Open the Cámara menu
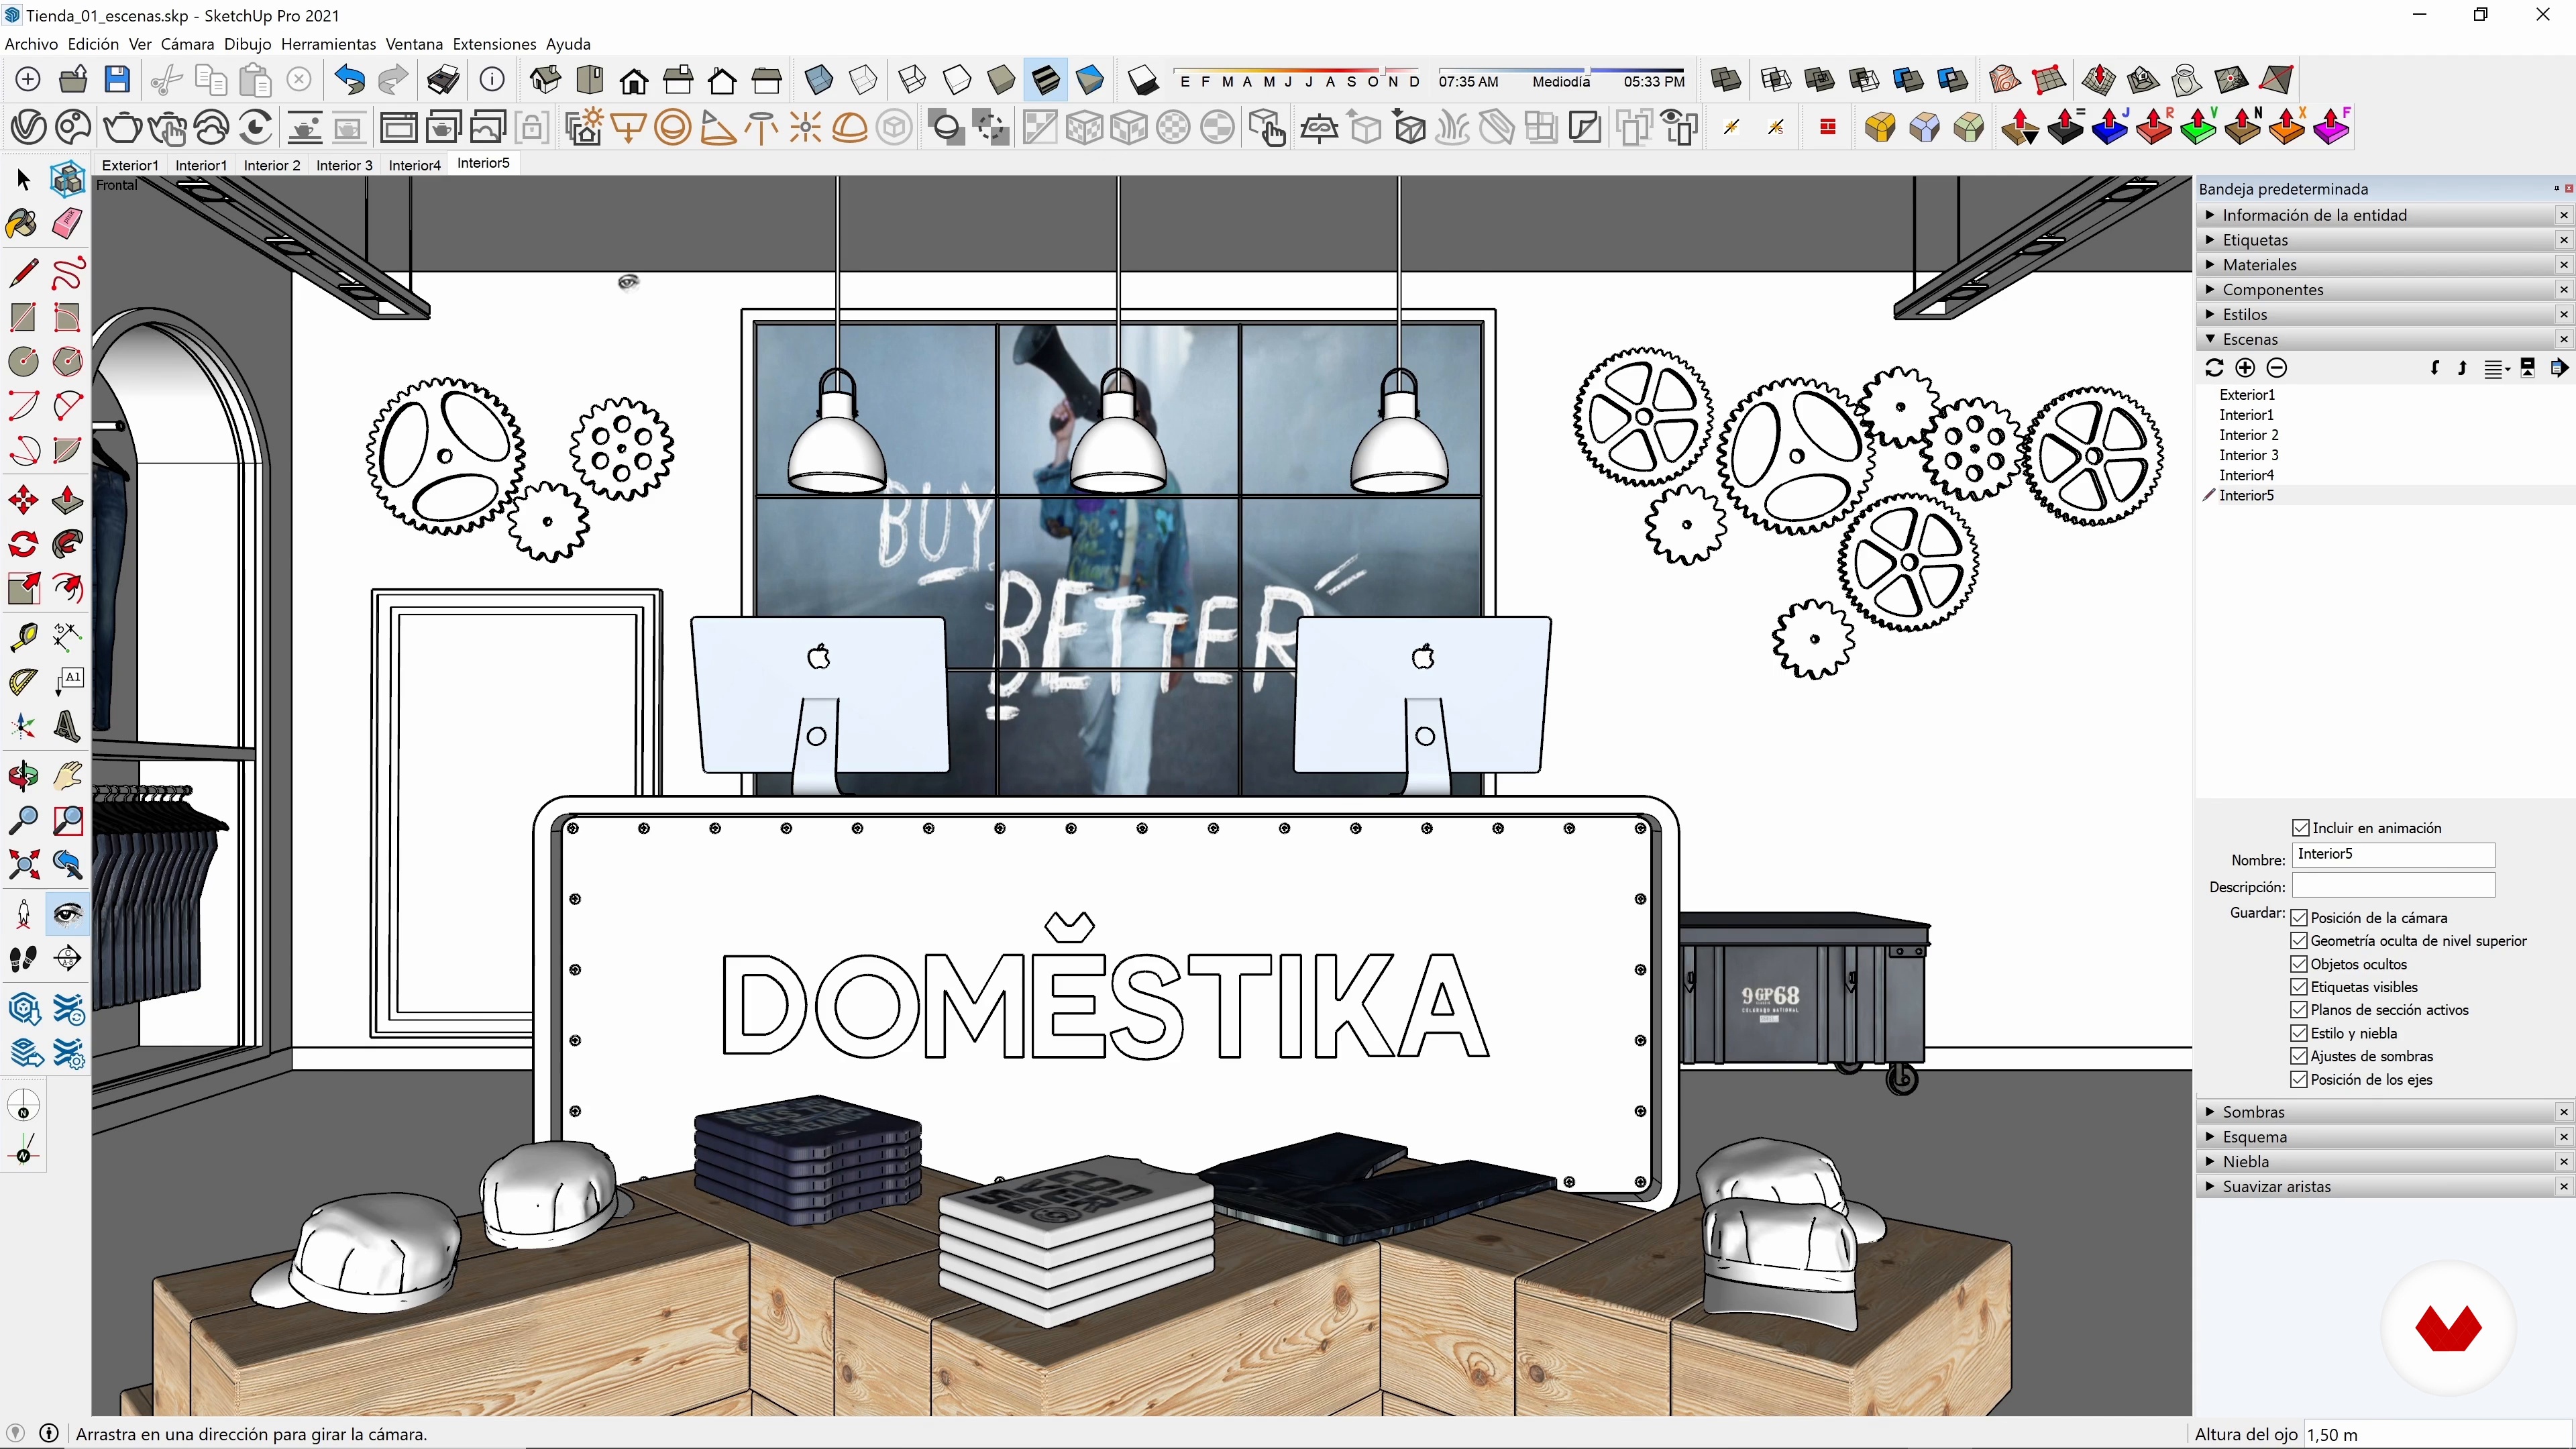 coord(187,44)
